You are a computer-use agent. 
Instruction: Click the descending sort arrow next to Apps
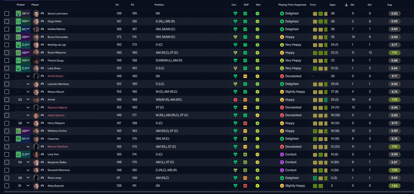click(346, 5)
